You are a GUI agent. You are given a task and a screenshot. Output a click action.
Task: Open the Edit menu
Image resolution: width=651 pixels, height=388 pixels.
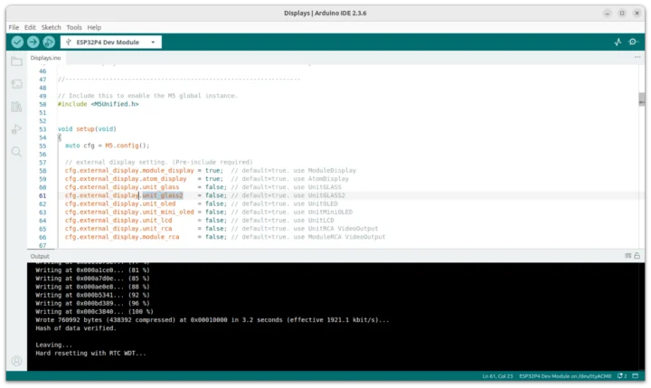pos(30,27)
